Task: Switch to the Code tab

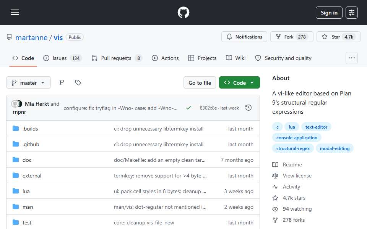Action: [x=23, y=58]
